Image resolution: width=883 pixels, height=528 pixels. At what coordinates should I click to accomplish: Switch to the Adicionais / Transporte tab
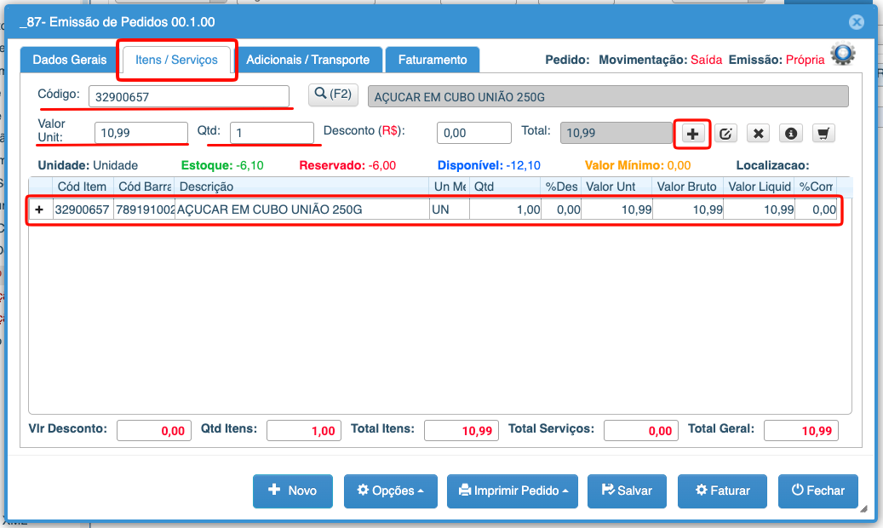[307, 60]
